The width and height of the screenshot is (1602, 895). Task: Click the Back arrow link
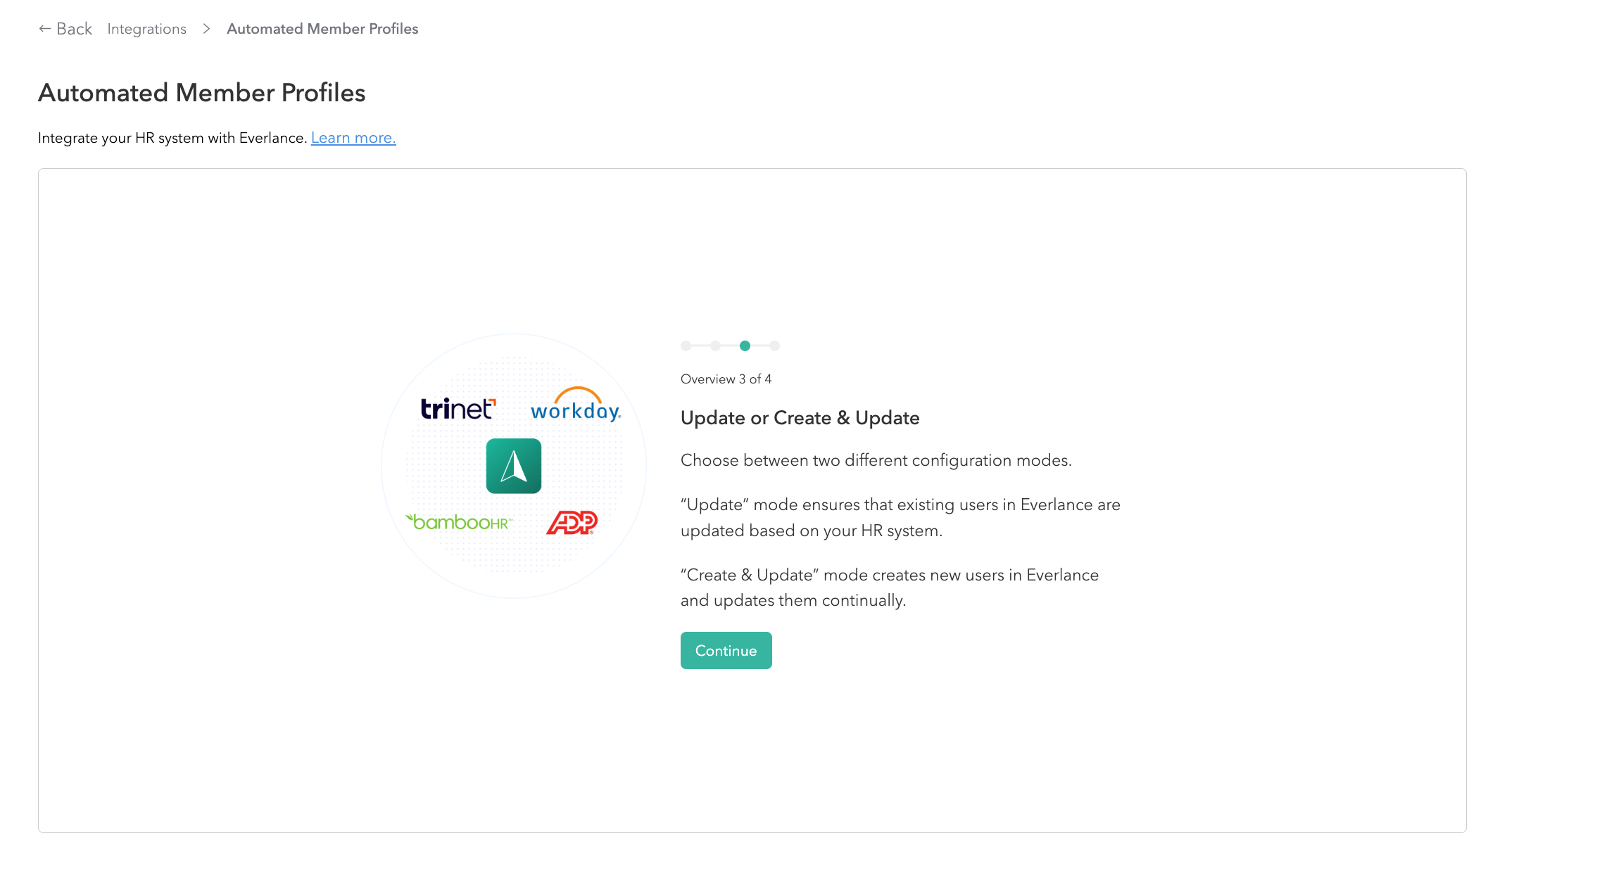click(x=65, y=29)
